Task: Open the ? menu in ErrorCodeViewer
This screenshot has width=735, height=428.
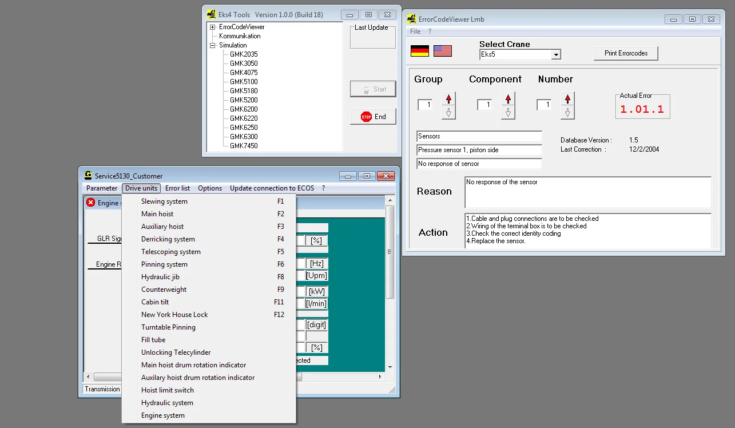Action: tap(430, 31)
